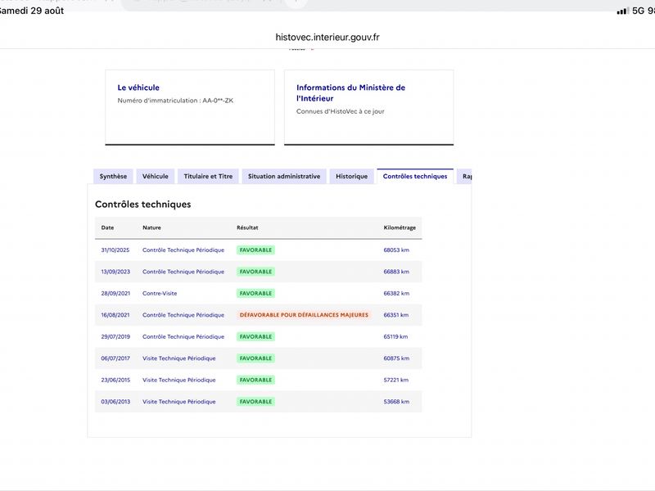Select the Contrôles techniques tab
The width and height of the screenshot is (655, 491).
tap(415, 176)
